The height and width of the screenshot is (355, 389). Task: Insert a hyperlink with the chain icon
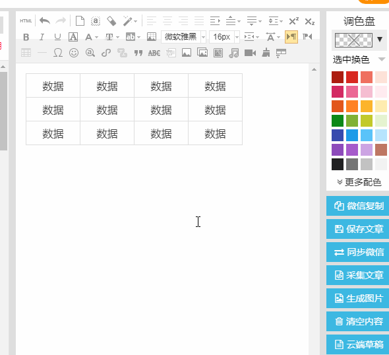[106, 53]
